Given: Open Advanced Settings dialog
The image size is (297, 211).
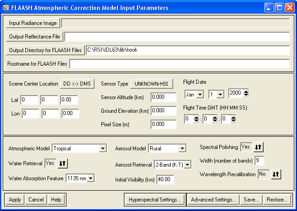Looking at the screenshot, I should pos(213,200).
